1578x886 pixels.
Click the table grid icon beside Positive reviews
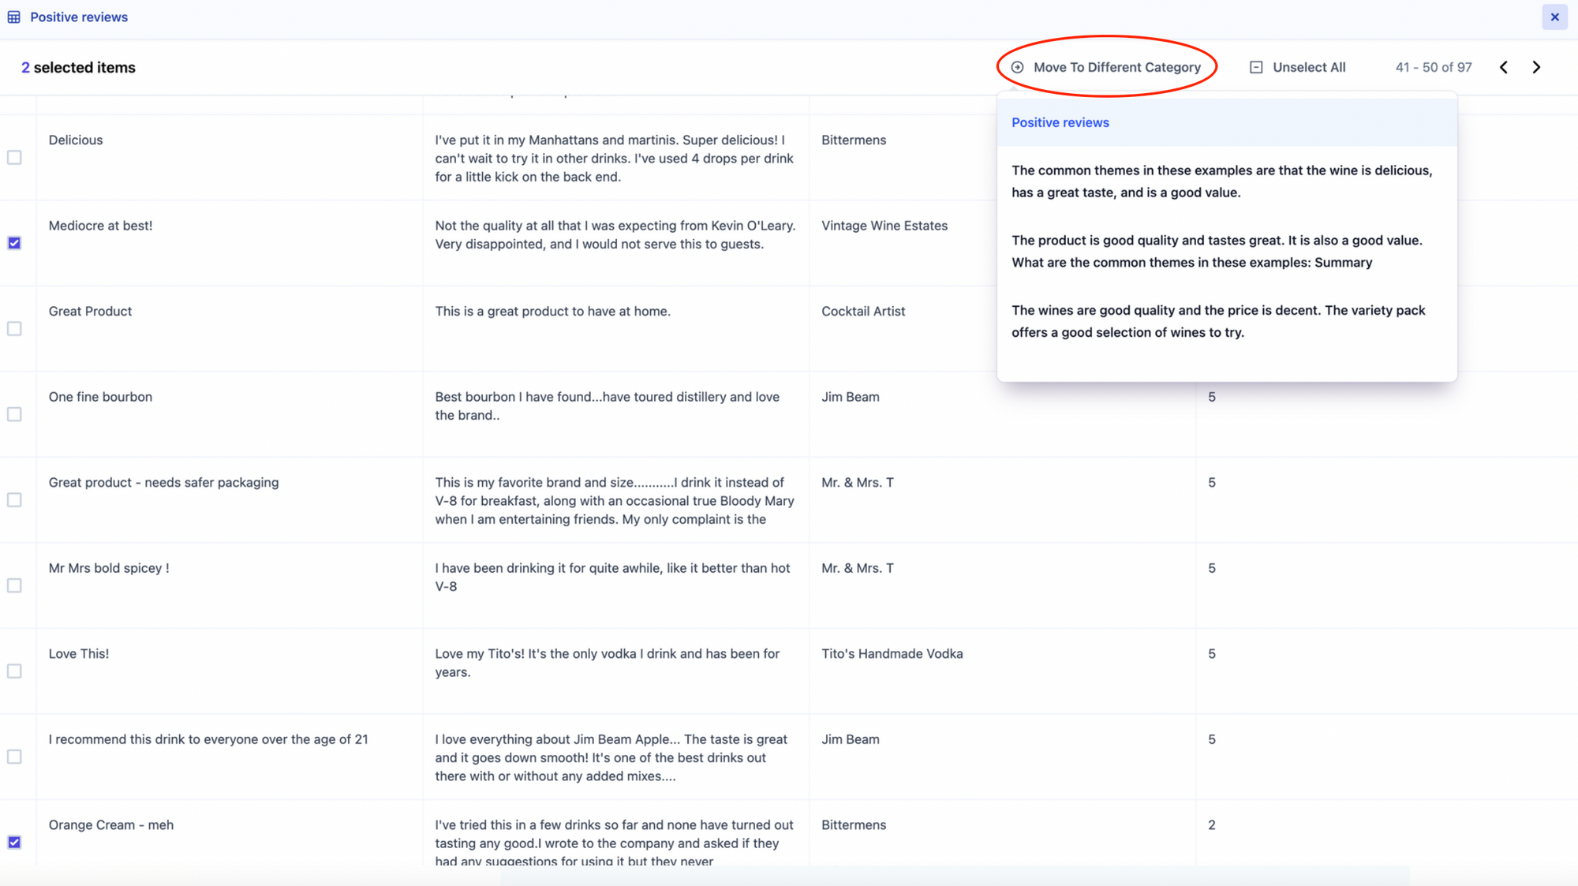click(14, 17)
